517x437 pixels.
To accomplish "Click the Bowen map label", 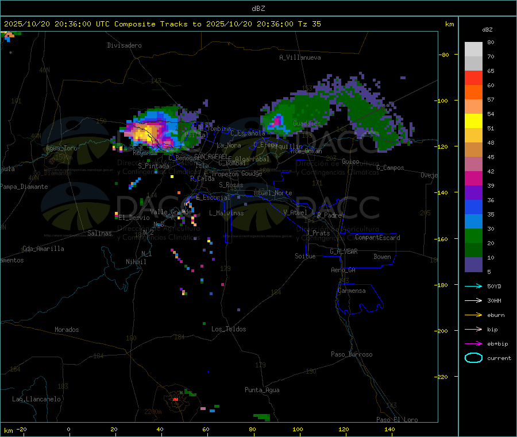I will click(382, 257).
